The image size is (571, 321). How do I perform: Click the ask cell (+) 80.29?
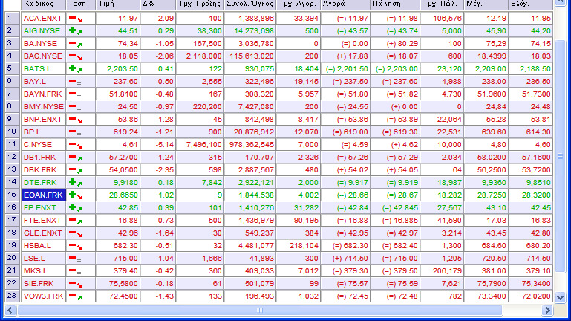coord(396,44)
